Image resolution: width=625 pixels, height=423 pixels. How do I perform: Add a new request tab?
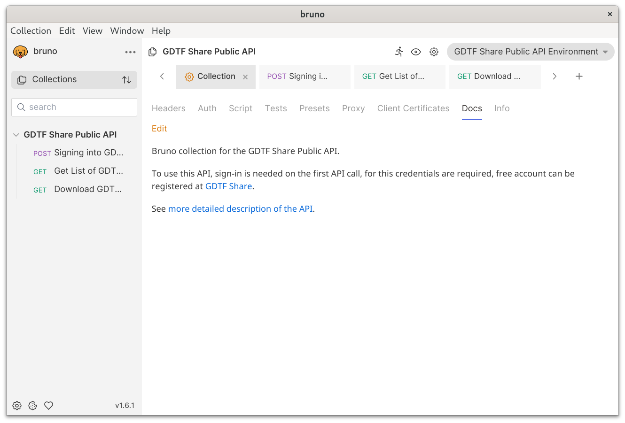(579, 77)
